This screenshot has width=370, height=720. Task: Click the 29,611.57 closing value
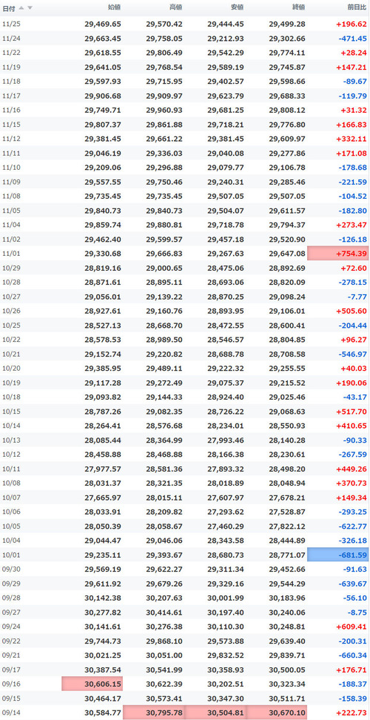point(287,211)
